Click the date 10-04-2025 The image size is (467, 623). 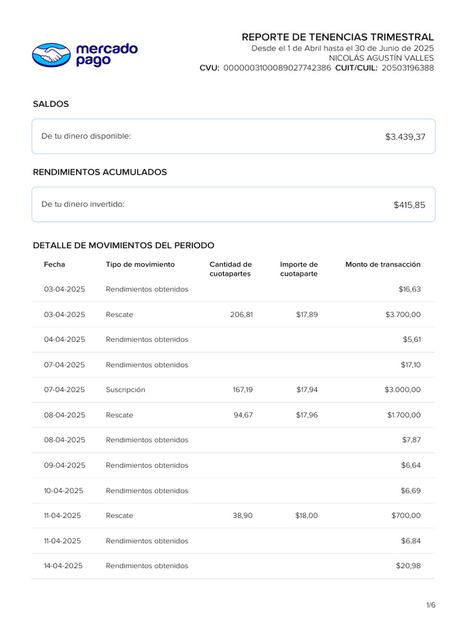point(63,491)
